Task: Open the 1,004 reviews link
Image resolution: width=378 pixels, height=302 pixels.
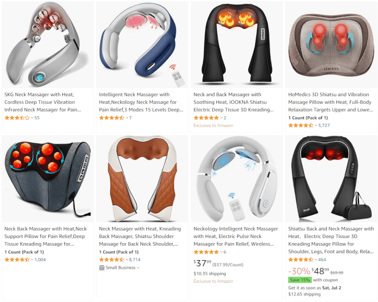Action: 40,260
